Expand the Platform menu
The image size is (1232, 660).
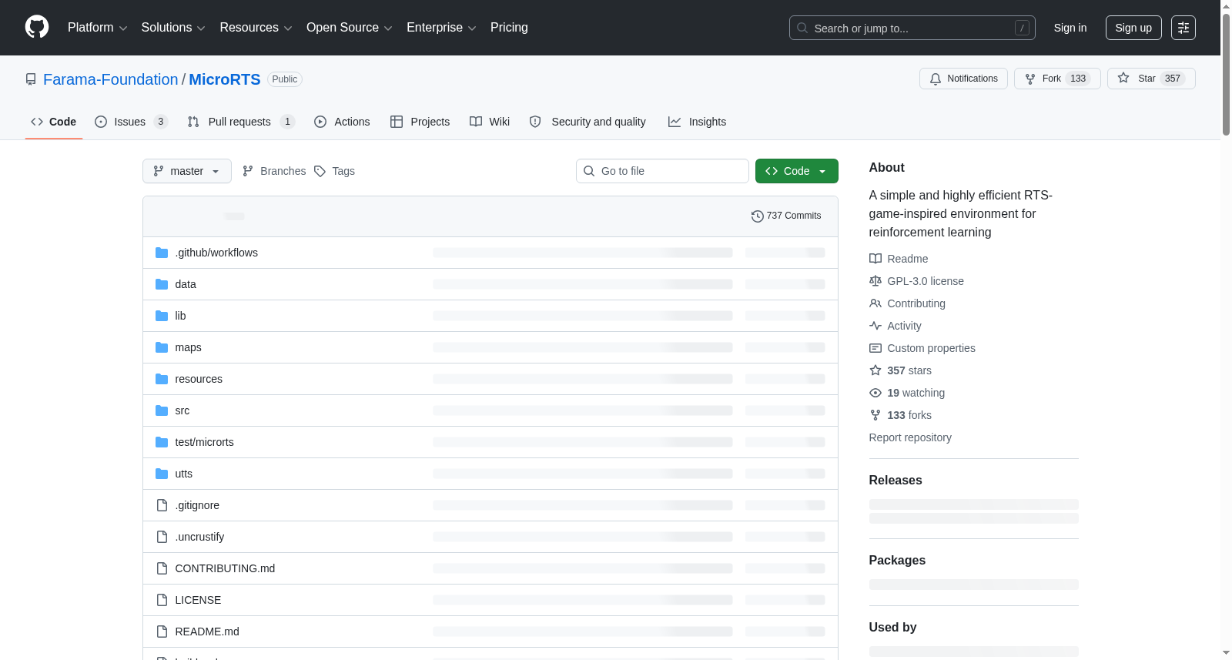click(x=98, y=28)
